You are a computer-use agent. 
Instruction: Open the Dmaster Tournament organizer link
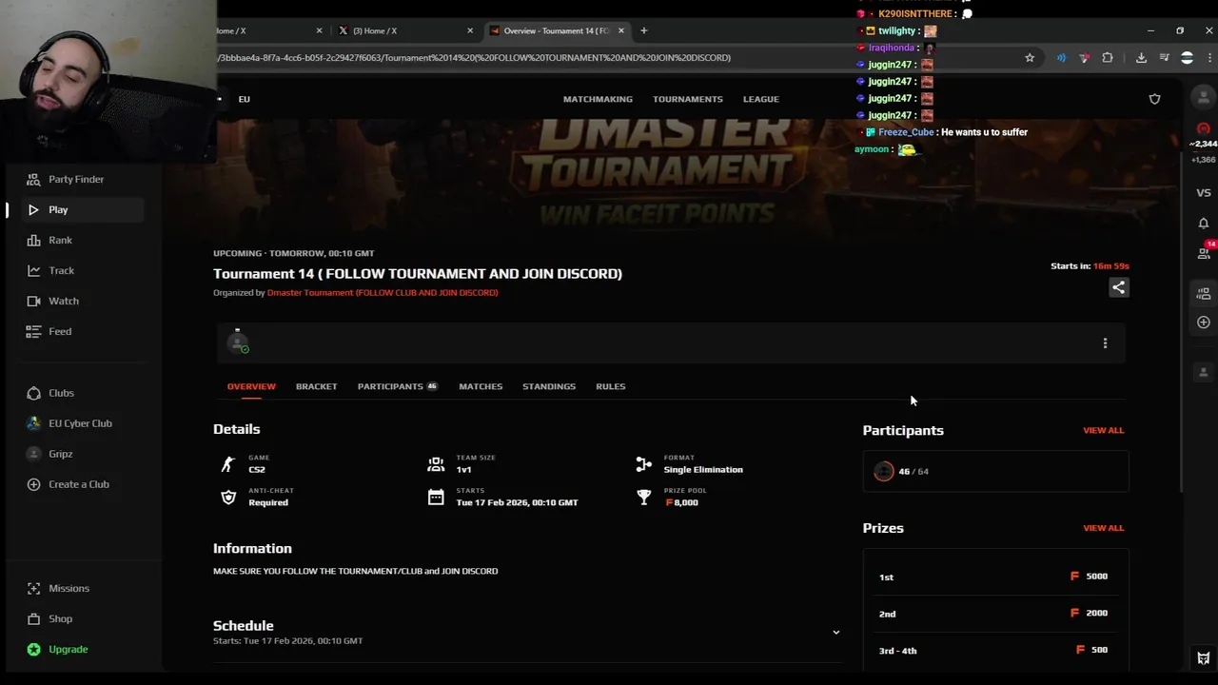383,292
